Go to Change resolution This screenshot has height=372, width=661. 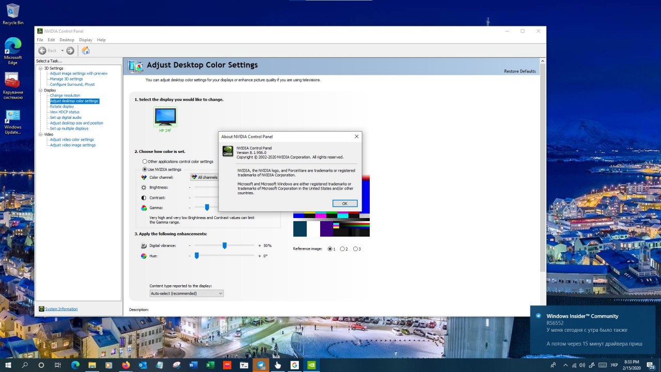(65, 96)
